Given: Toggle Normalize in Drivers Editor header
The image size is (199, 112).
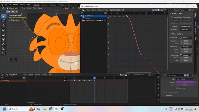Looking at the screenshot, I should pos(115,10).
